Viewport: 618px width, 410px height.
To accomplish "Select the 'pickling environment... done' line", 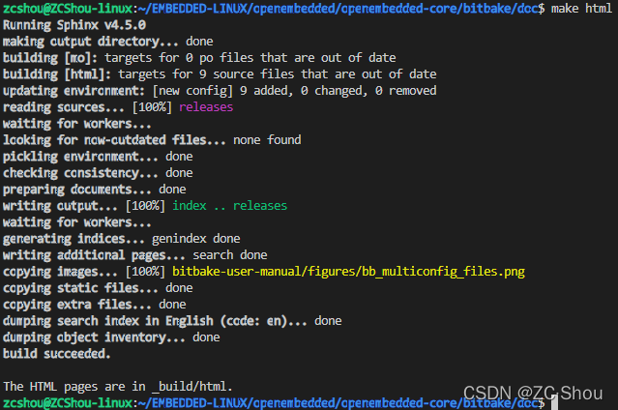I will 98,157.
